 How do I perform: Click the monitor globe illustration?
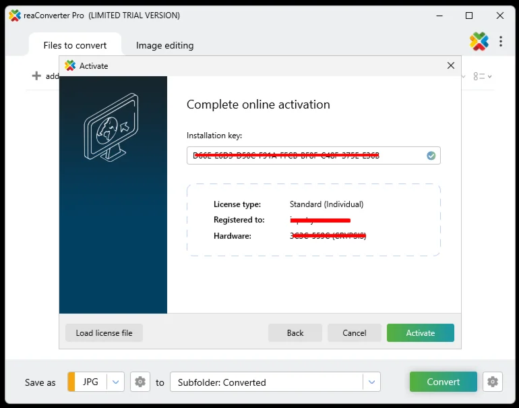pyautogui.click(x=111, y=127)
